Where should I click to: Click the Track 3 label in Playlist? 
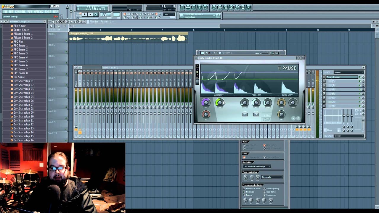(x=52, y=56)
